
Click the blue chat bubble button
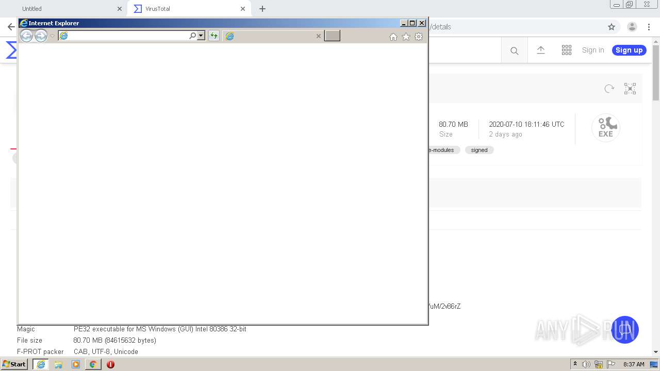625,330
